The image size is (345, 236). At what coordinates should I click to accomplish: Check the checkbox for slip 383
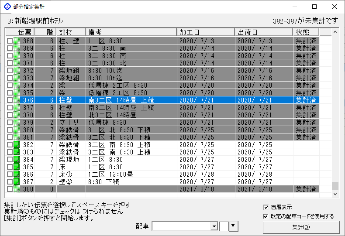pyautogui.click(x=10, y=152)
